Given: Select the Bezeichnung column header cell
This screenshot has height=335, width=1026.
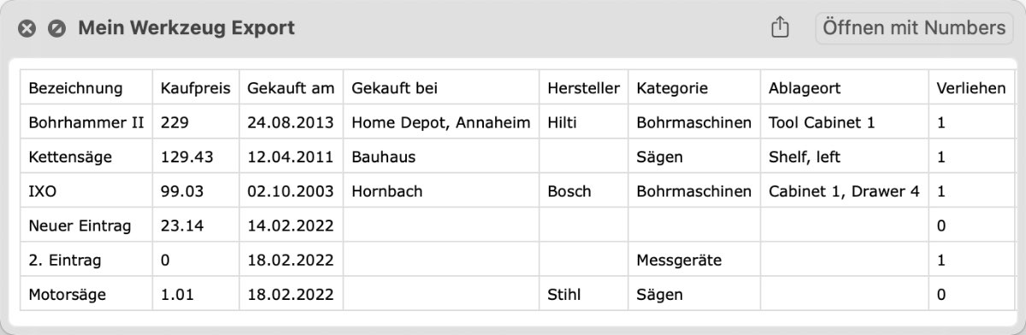Looking at the screenshot, I should (x=86, y=88).
